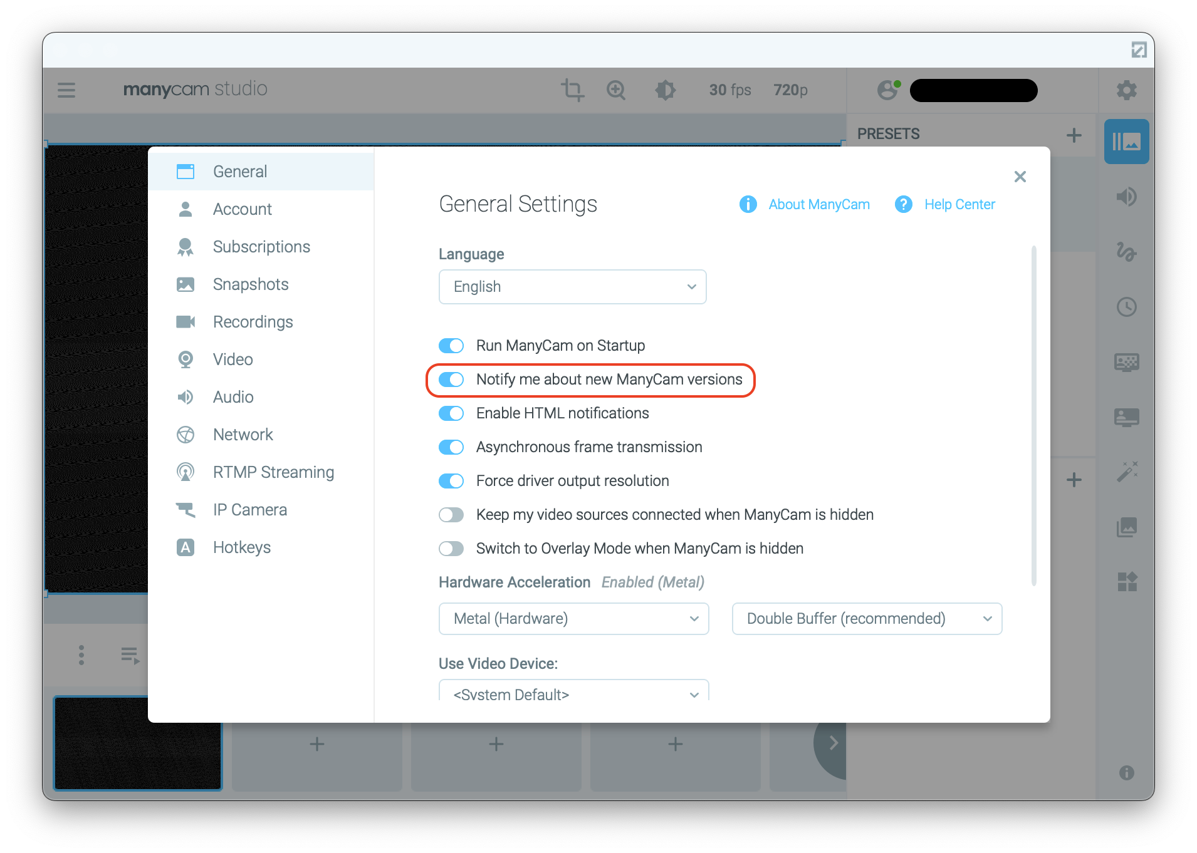Add a new preset with plus icon
Image resolution: width=1197 pixels, height=853 pixels.
1074,135
